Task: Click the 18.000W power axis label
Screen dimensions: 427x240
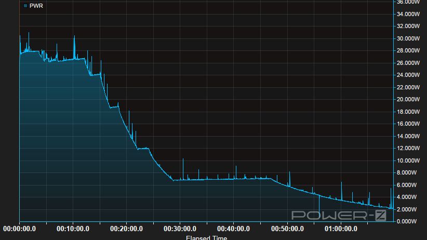Action: (x=408, y=112)
